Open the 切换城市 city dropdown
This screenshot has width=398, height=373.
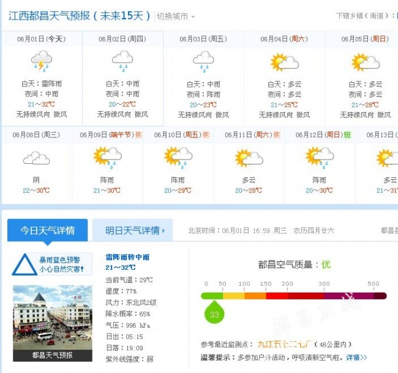(x=176, y=17)
